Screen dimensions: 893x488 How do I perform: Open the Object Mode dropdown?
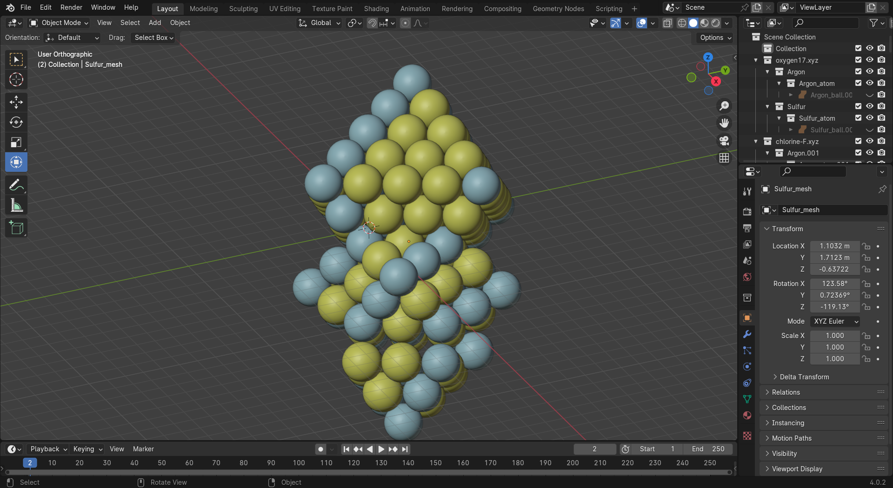(x=59, y=23)
